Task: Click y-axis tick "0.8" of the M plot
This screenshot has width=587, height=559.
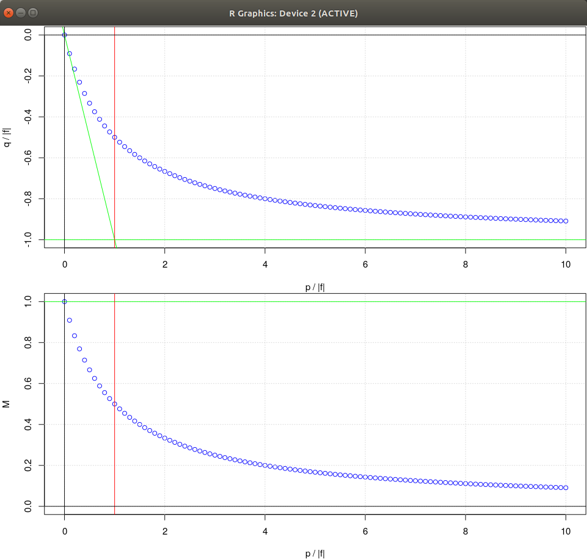Action: pyautogui.click(x=28, y=343)
